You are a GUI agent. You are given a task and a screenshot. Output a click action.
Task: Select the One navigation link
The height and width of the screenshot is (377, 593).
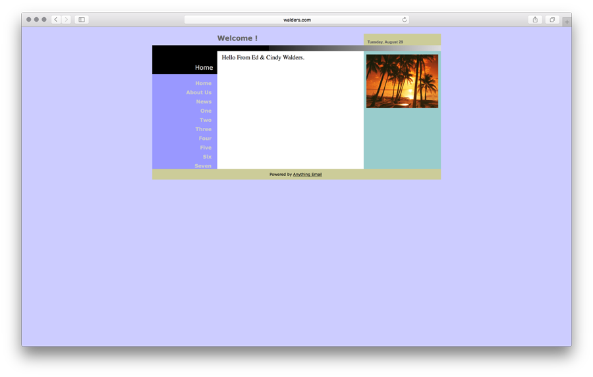pos(206,111)
